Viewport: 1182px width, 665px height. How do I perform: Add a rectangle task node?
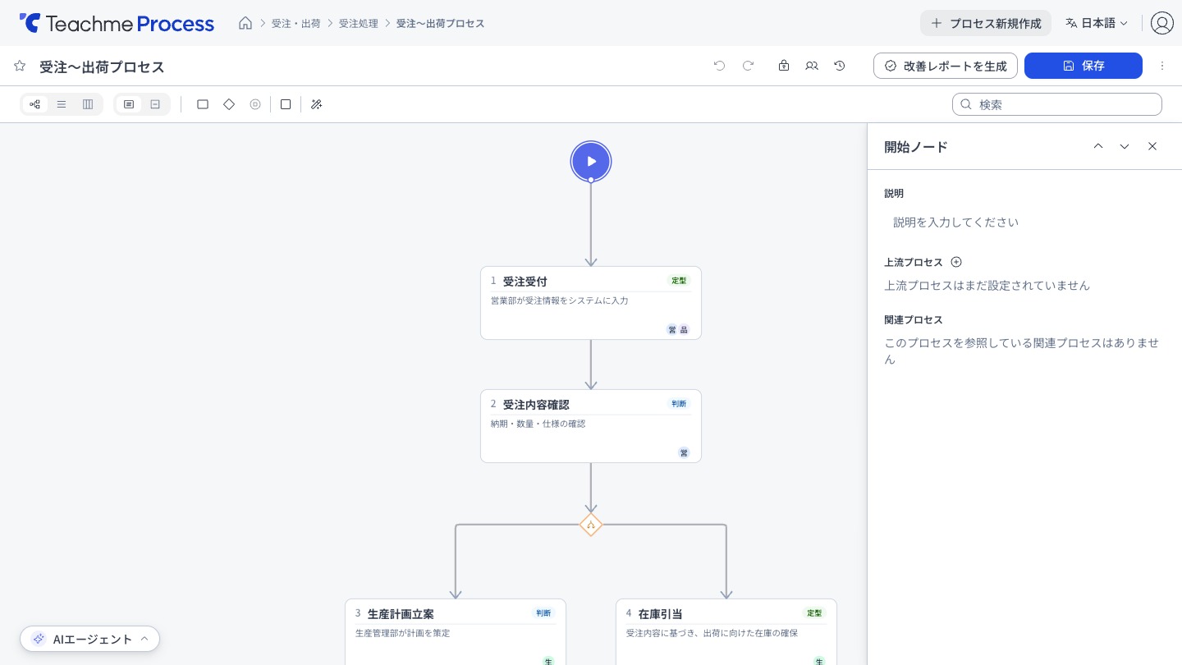(203, 104)
